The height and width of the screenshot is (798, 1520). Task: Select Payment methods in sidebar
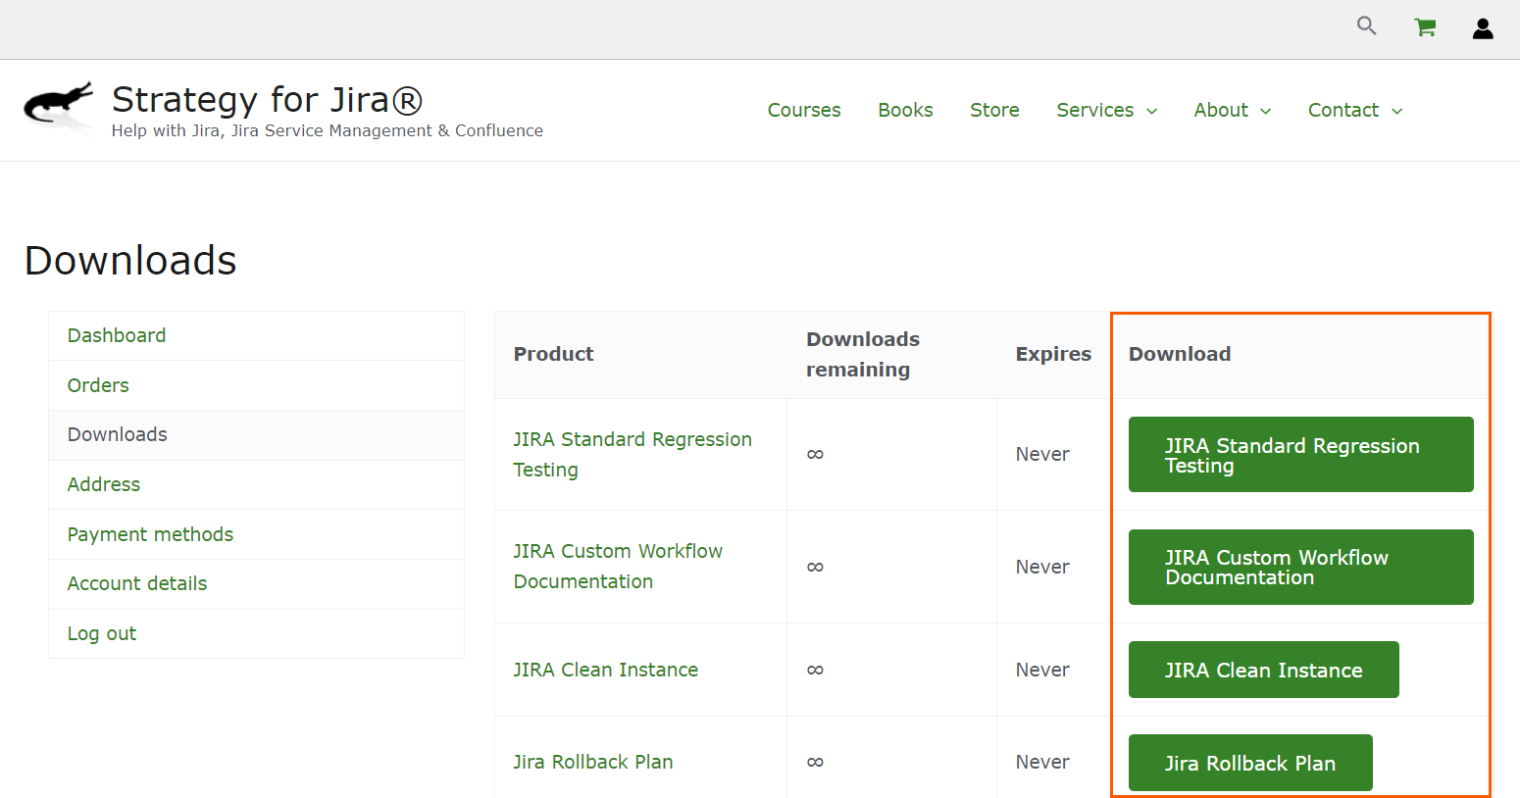(x=150, y=534)
